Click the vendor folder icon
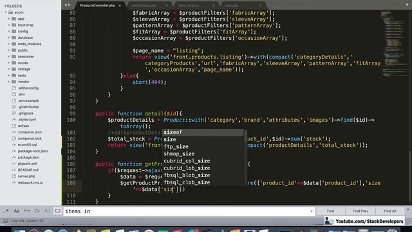Image resolution: width=412 pixels, height=232 pixels. pyautogui.click(x=14, y=82)
